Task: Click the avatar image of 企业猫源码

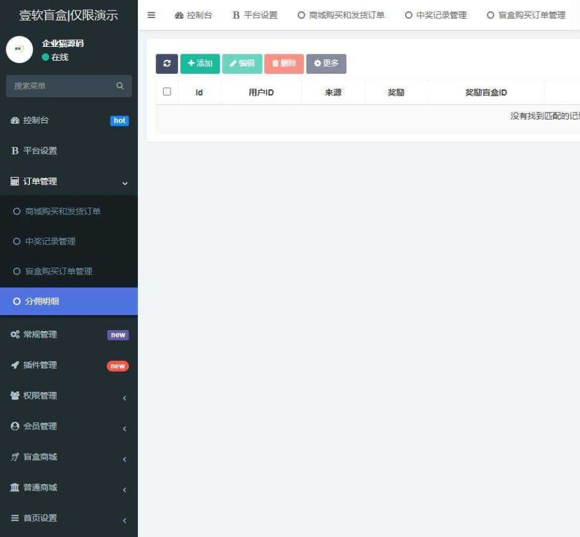Action: click(19, 49)
